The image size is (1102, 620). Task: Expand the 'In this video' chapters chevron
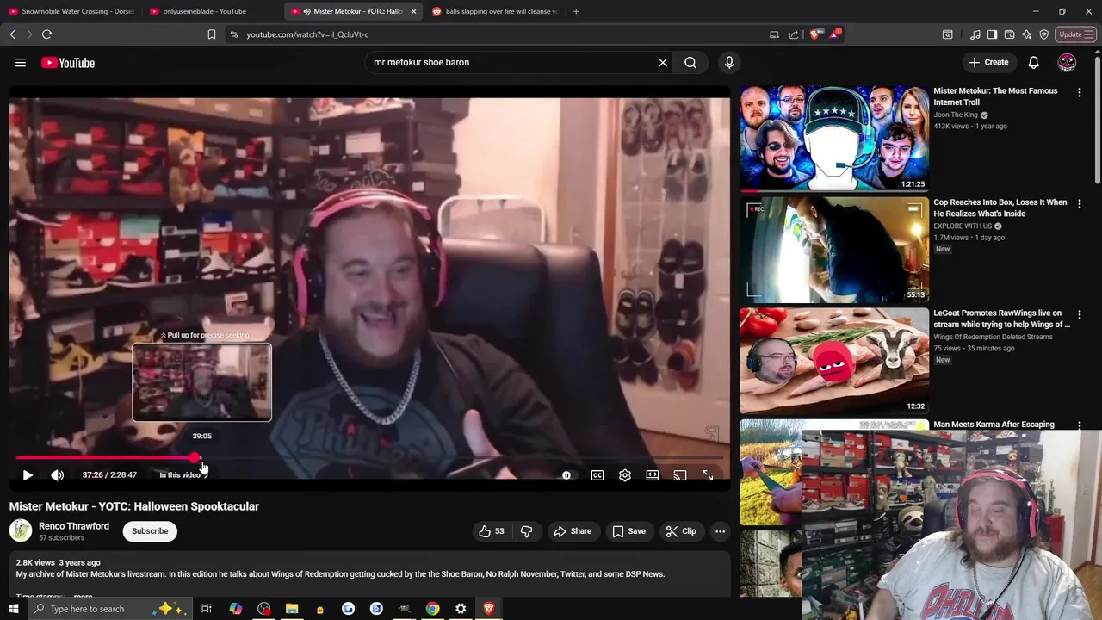205,475
